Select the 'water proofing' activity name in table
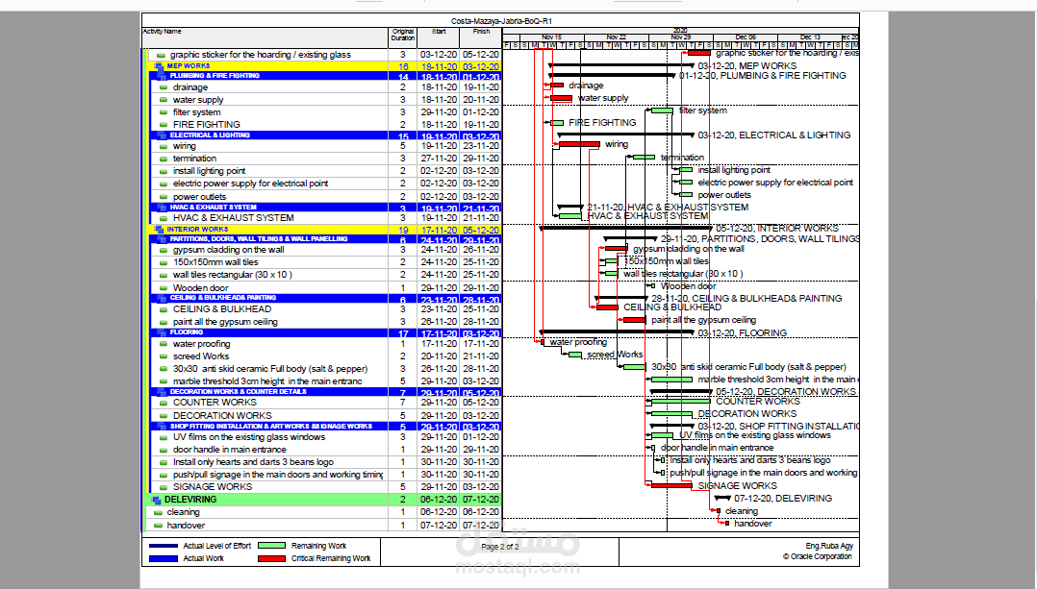Viewport: 1037px width, 589px height. [x=202, y=344]
